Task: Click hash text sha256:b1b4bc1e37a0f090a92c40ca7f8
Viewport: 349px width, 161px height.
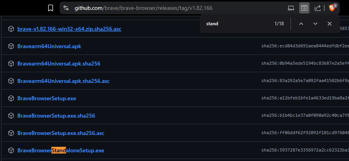Action: (x=305, y=115)
